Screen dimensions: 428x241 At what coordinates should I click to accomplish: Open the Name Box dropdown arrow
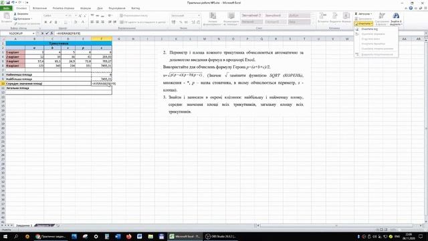[33, 33]
